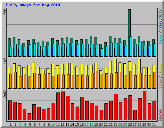Click green weekend day label 31

(154, 124)
